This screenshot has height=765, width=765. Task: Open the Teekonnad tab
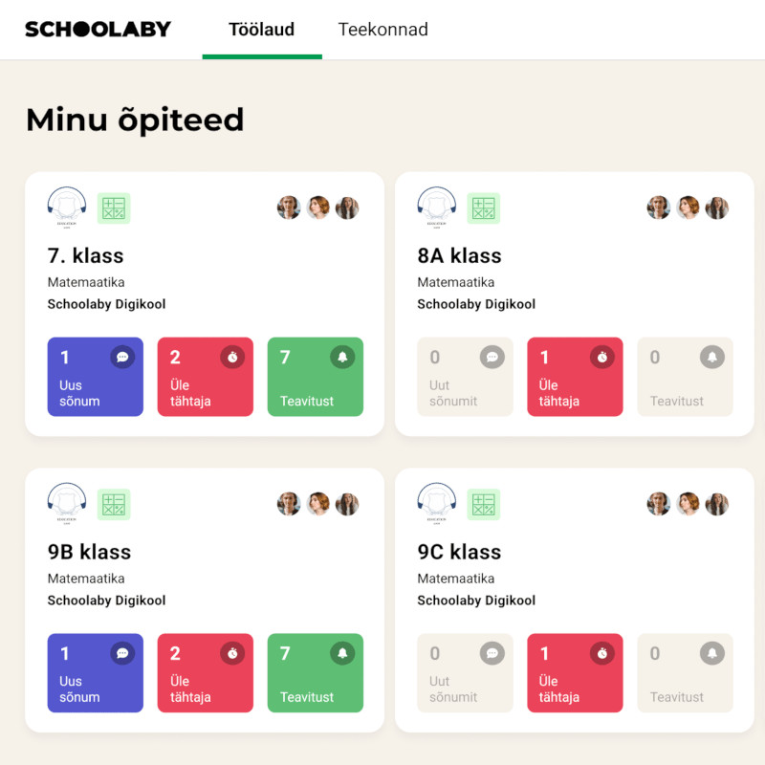(x=382, y=30)
